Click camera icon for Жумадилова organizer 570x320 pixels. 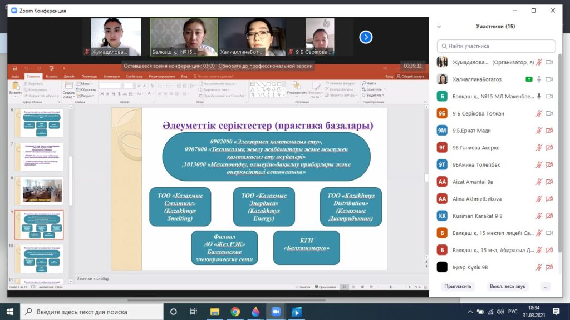pyautogui.click(x=549, y=62)
